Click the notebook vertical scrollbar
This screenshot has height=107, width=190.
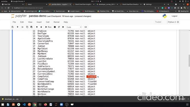tap(189, 61)
